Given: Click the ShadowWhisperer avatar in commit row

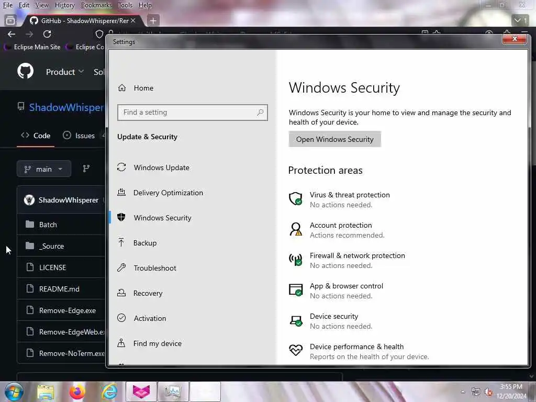Looking at the screenshot, I should point(29,200).
